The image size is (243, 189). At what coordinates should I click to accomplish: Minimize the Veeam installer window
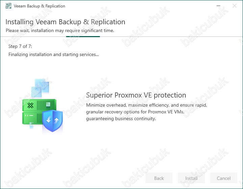tap(219, 6)
